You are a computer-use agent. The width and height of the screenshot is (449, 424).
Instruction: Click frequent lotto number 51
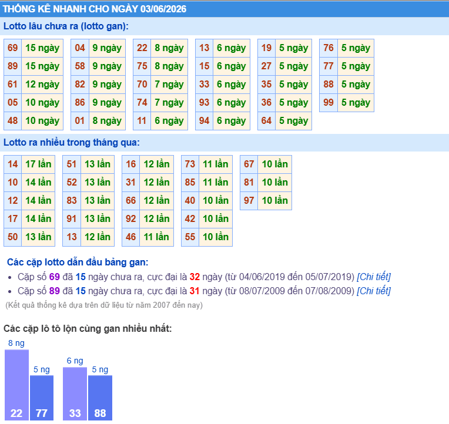point(72,164)
